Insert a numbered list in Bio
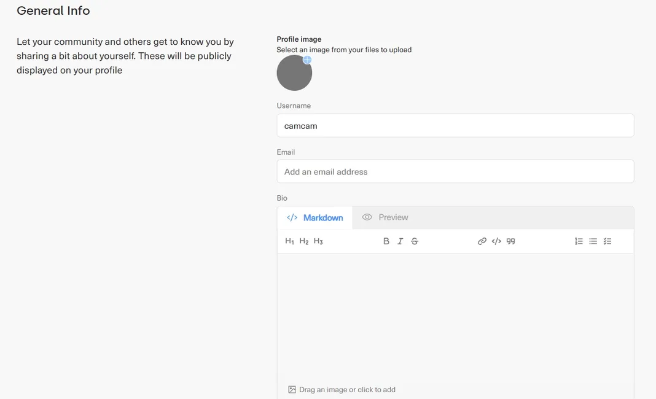 pyautogui.click(x=579, y=241)
